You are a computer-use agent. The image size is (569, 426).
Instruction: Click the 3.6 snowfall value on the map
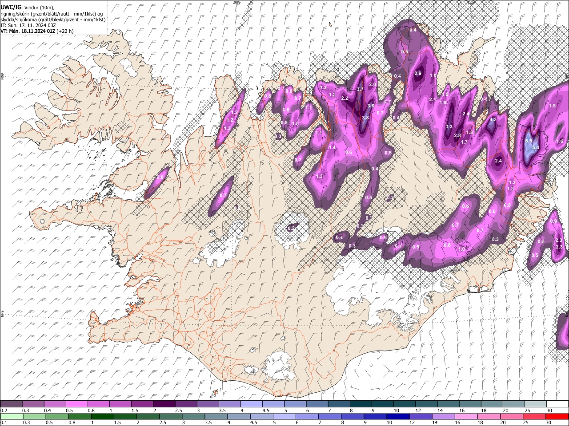[370, 106]
